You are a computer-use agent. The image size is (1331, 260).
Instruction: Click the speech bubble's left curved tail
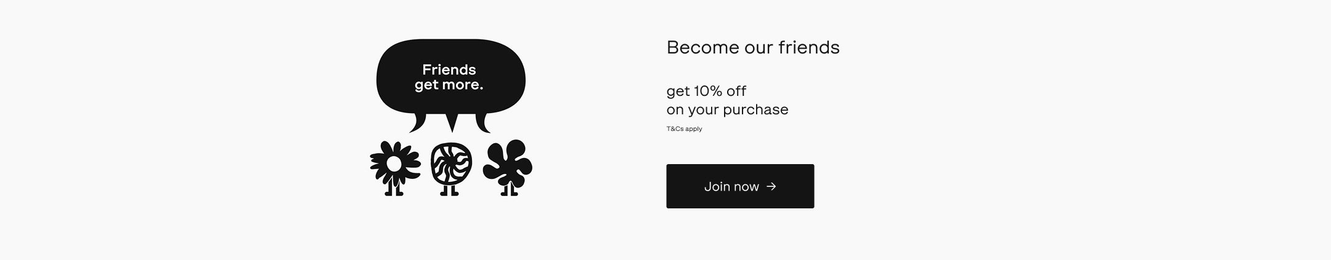pos(418,124)
